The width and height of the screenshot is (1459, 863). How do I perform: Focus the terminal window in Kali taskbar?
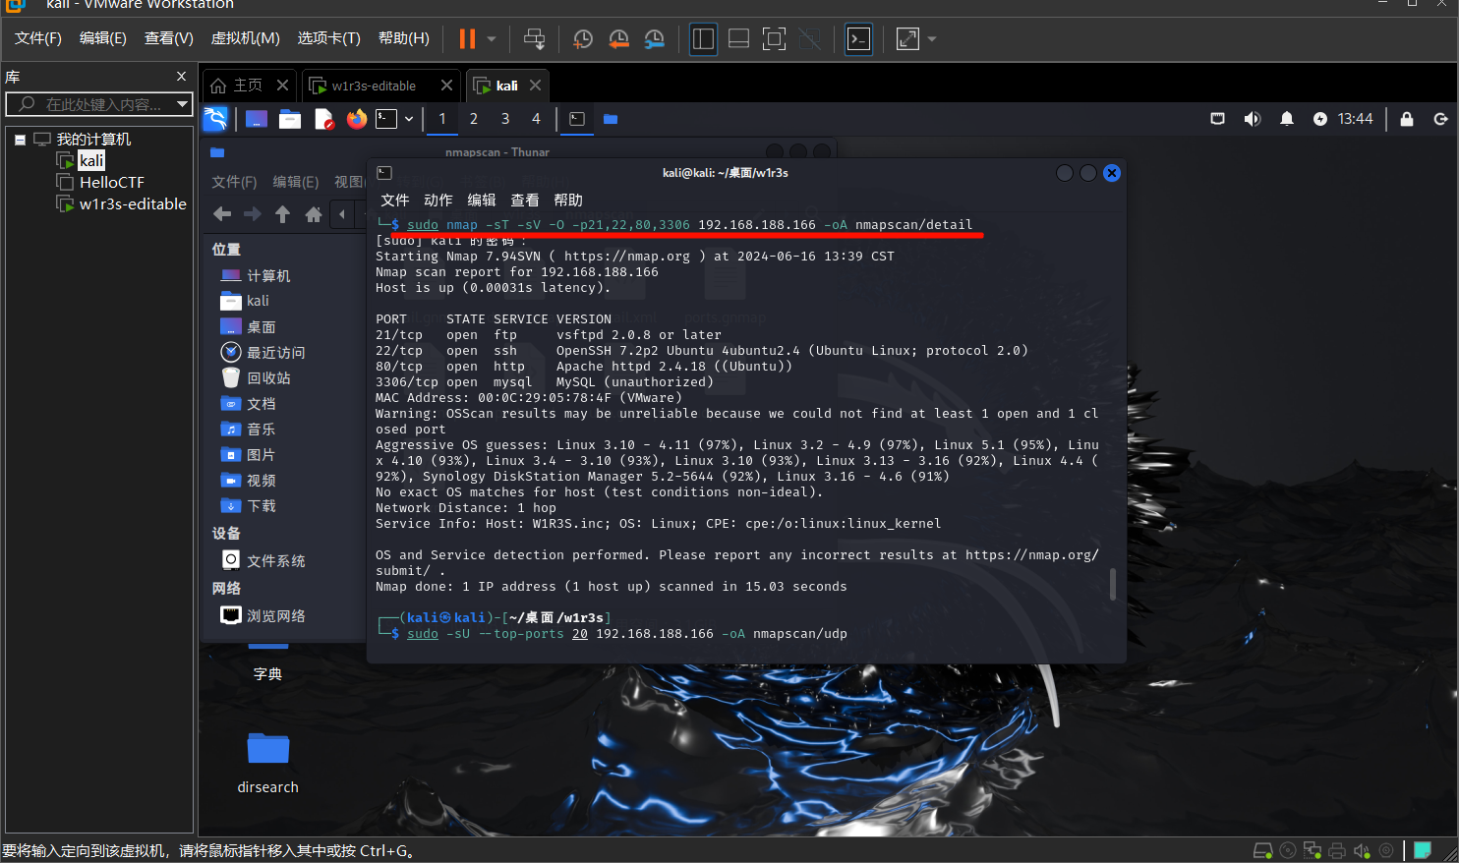point(577,119)
